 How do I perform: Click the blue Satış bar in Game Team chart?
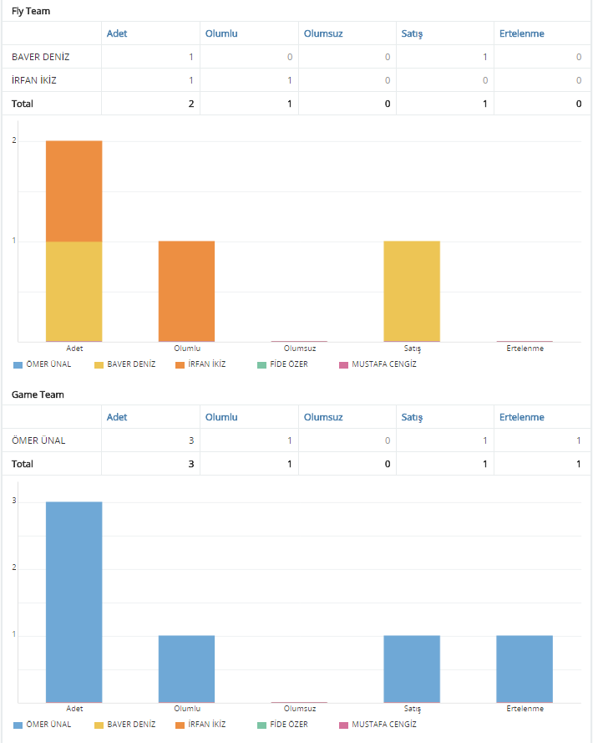tap(412, 669)
